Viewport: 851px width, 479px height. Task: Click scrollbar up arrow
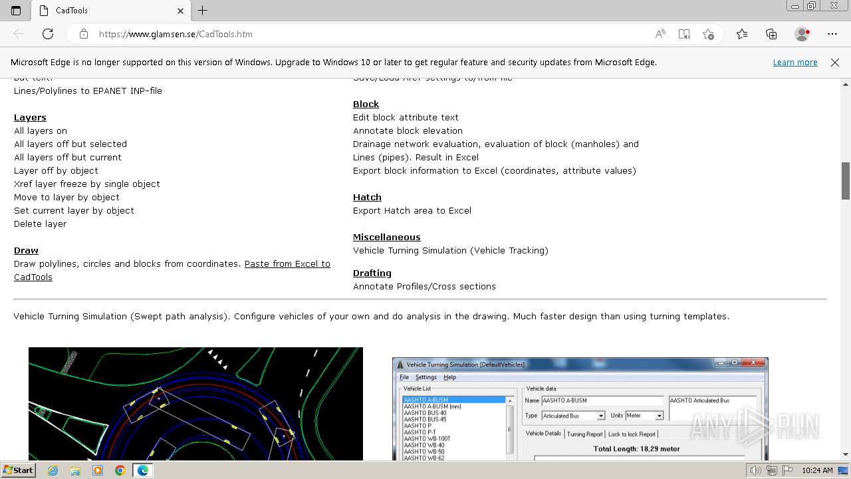click(846, 84)
